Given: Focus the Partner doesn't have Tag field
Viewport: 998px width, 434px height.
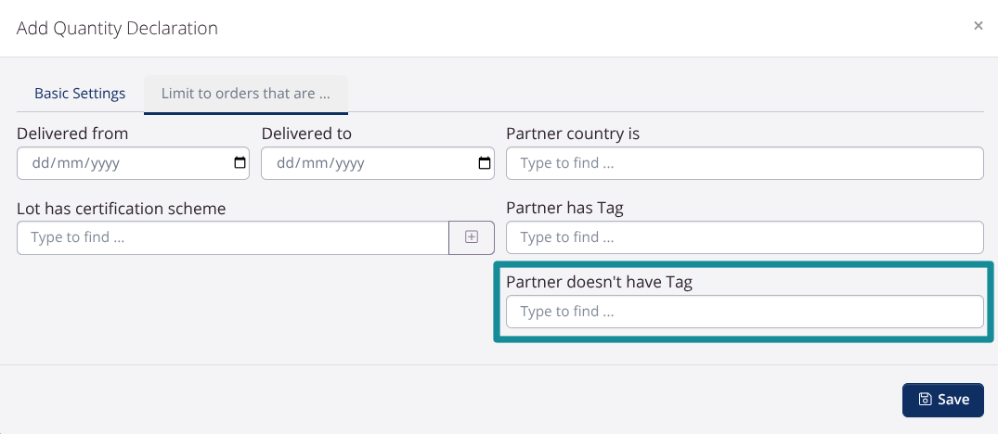Looking at the screenshot, I should (x=745, y=312).
